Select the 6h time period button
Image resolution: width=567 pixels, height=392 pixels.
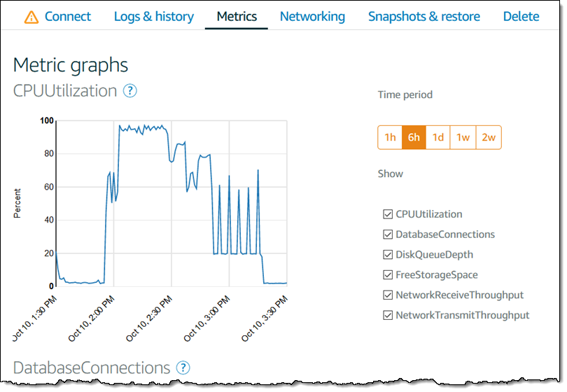tap(414, 137)
